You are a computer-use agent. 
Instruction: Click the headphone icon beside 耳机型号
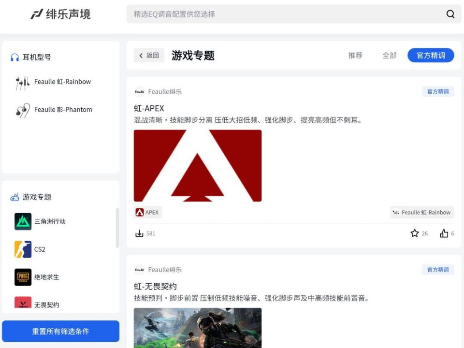(14, 57)
